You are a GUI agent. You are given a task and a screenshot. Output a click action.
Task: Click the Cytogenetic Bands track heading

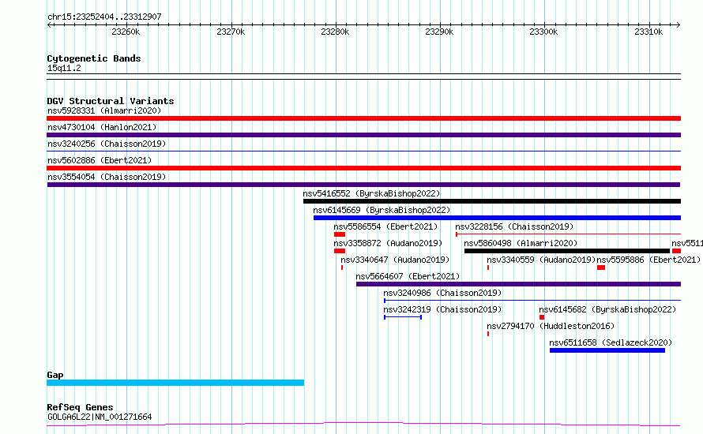pyautogui.click(x=94, y=58)
